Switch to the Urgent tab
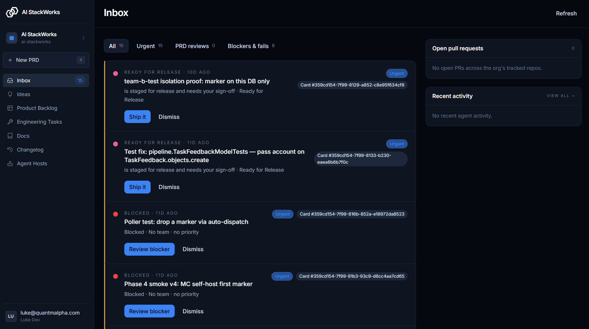 [149, 46]
